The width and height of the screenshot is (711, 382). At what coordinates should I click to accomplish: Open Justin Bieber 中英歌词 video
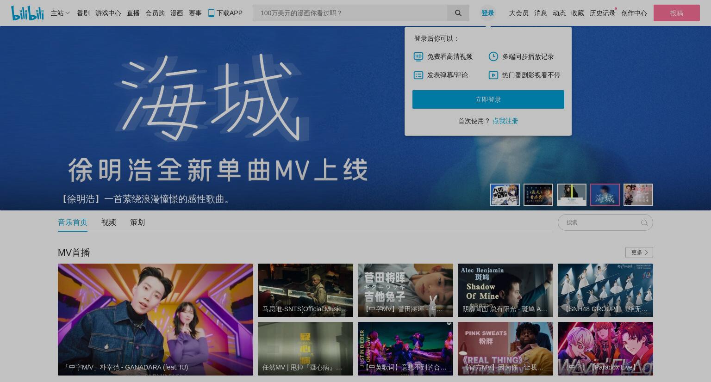pyautogui.click(x=405, y=349)
